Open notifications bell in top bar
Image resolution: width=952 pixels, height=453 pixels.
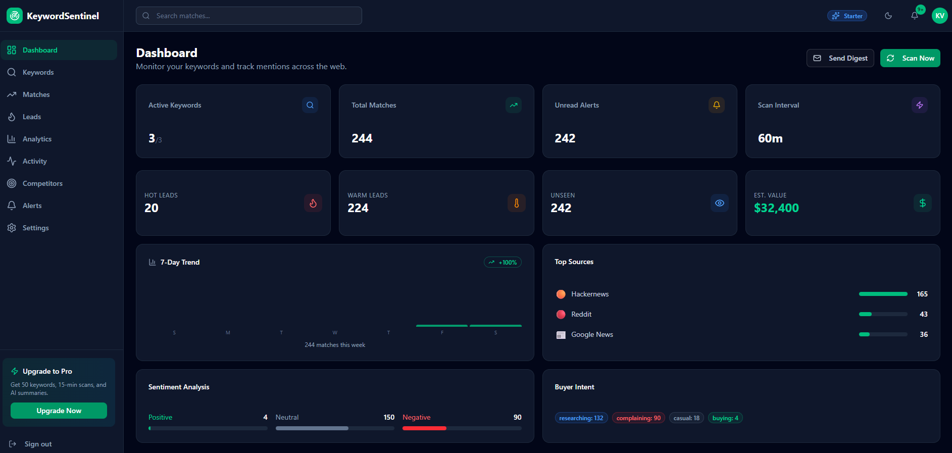[915, 16]
